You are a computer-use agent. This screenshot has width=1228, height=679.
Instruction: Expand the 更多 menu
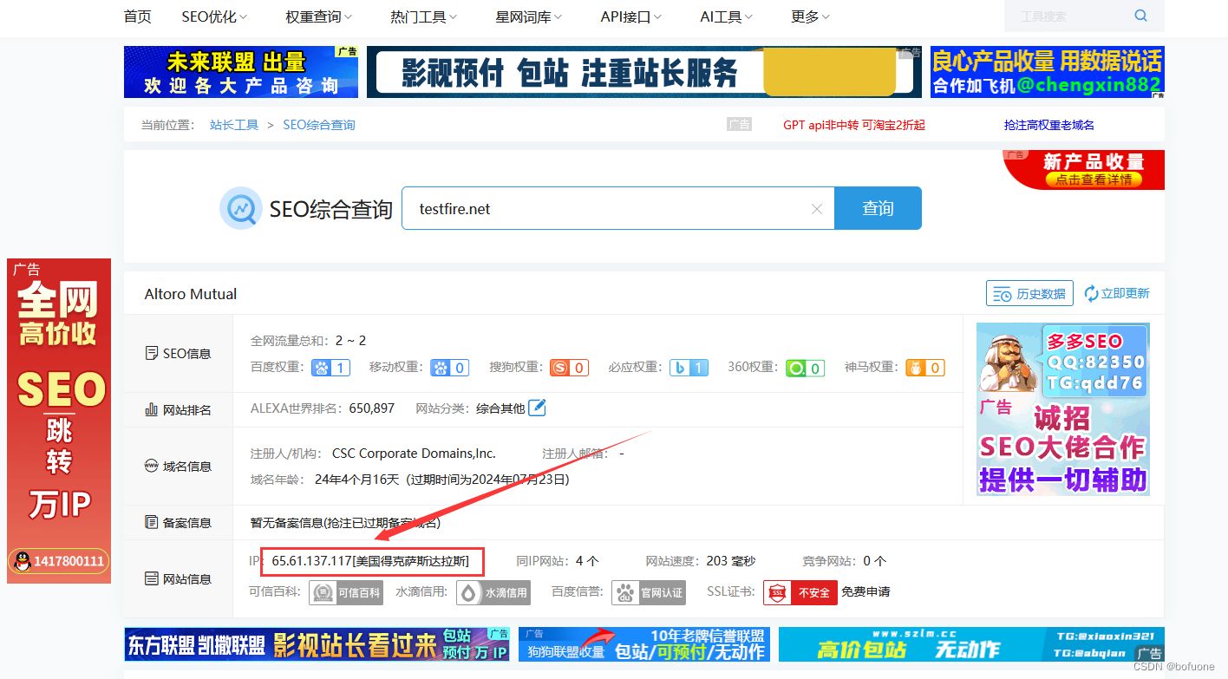pyautogui.click(x=810, y=16)
